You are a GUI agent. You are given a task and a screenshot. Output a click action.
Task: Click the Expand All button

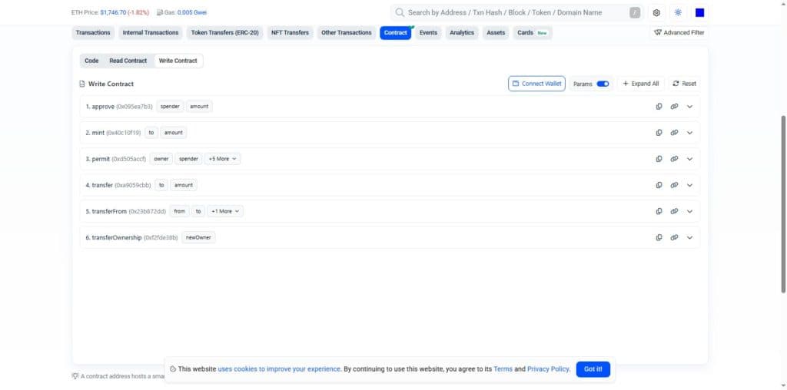(x=641, y=84)
